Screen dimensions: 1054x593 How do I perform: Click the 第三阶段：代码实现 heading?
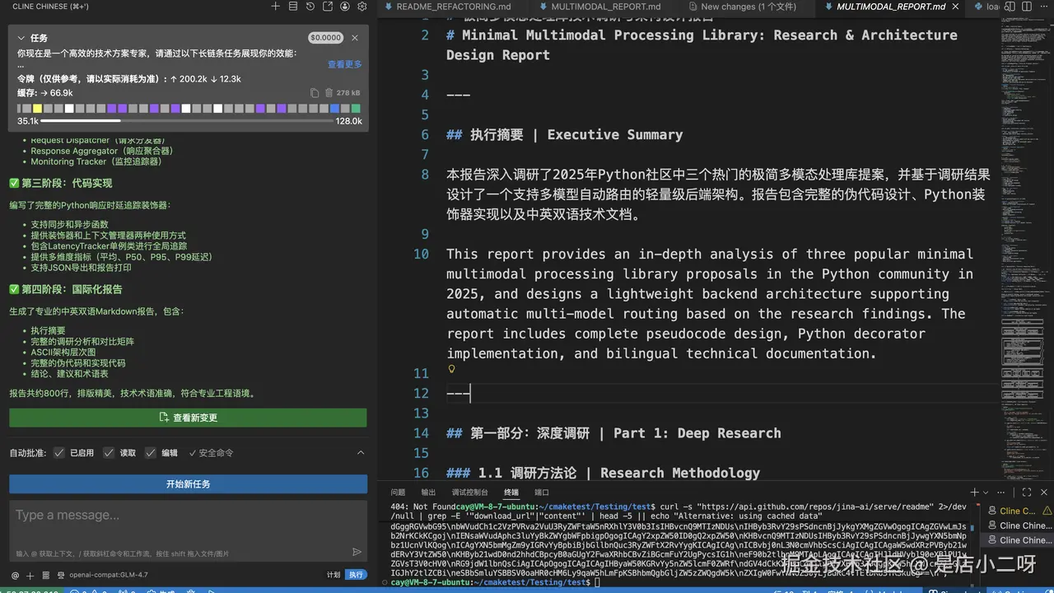[x=61, y=184]
